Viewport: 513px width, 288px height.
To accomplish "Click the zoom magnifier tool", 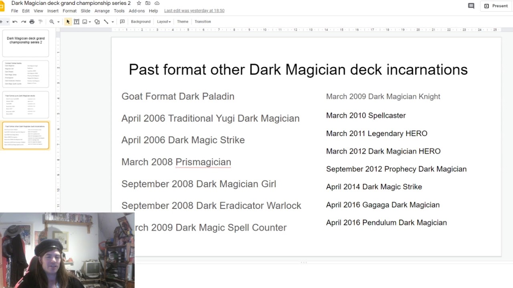I will click(52, 22).
